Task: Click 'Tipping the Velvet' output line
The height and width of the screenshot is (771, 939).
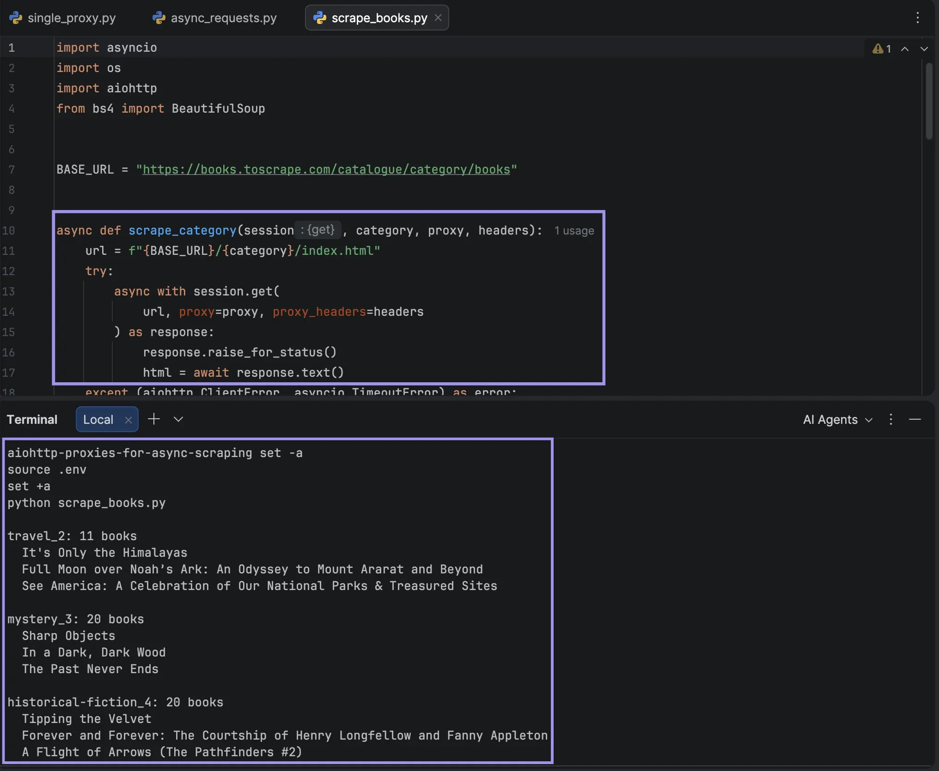Action: tap(86, 719)
